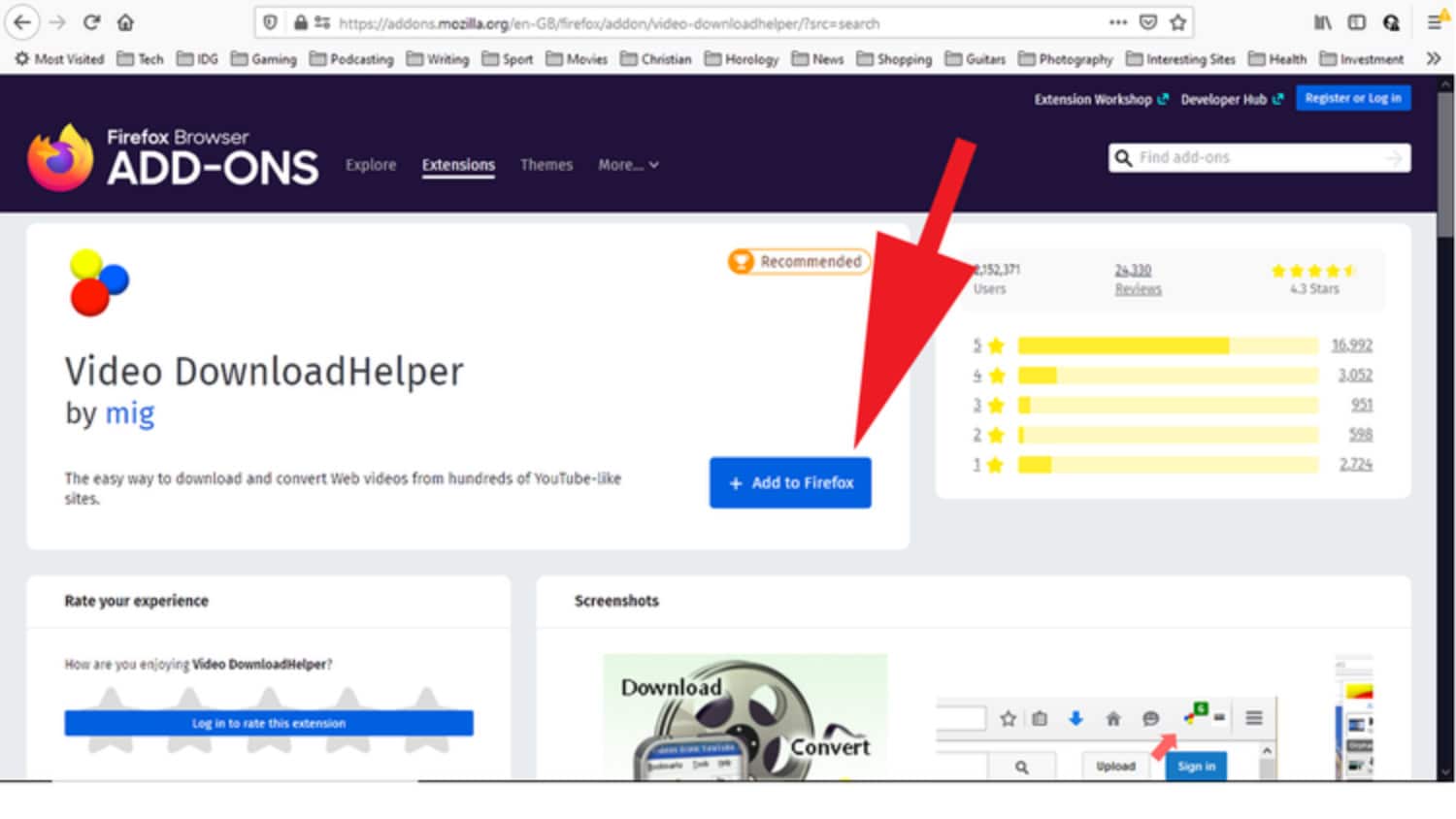Filter reviews by the 1 star bar
Image resolution: width=1456 pixels, height=819 pixels.
click(x=1169, y=465)
